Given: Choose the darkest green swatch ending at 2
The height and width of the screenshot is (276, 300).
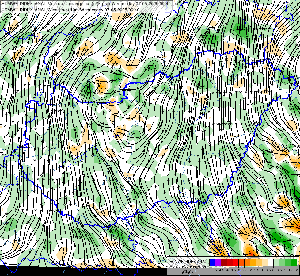Looking at the screenshot, I should pyautogui.click(x=294, y=262).
